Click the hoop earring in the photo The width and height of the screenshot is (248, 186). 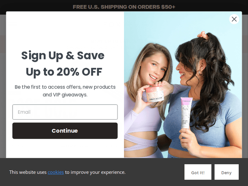(201, 73)
